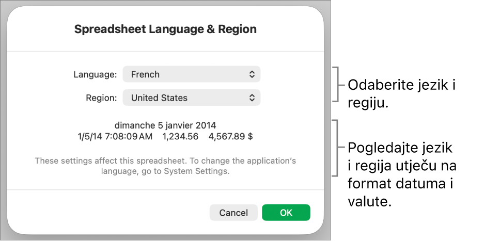Click the sample number "1,234.56"

[179, 137]
